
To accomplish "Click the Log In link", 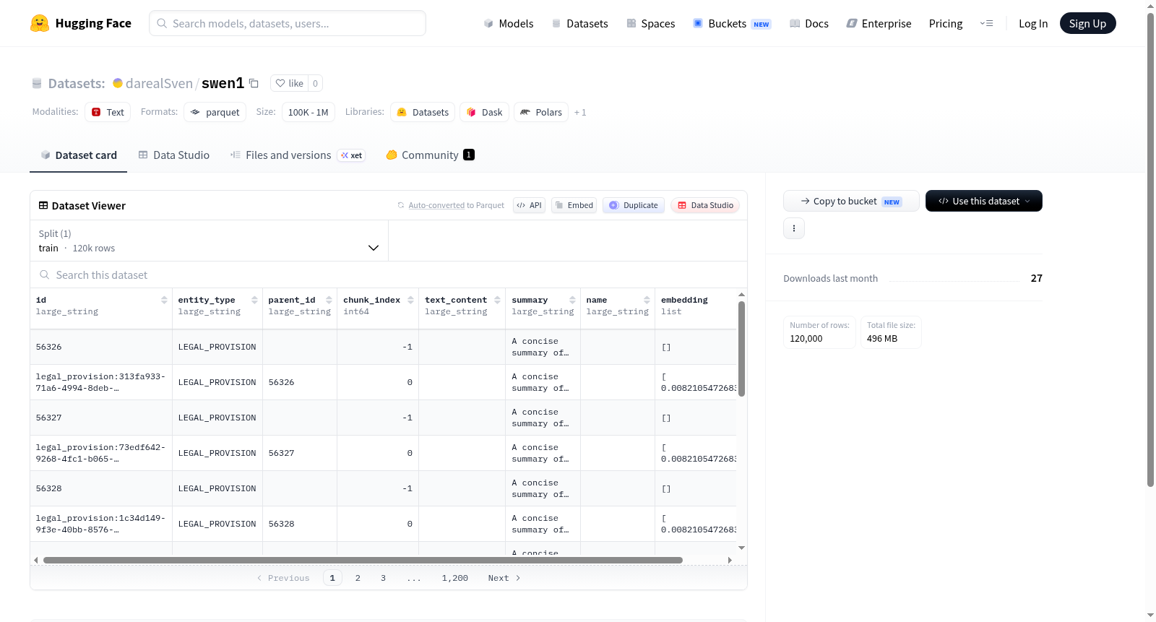I will point(1033,24).
